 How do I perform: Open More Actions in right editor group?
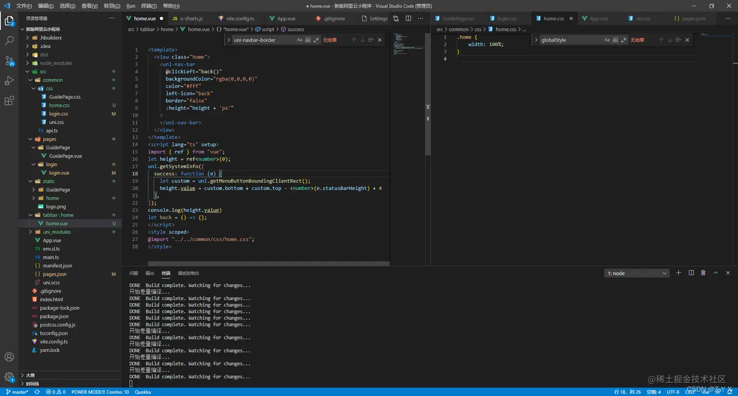click(728, 19)
